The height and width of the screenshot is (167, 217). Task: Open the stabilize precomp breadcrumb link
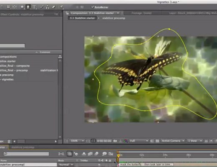[114, 18]
